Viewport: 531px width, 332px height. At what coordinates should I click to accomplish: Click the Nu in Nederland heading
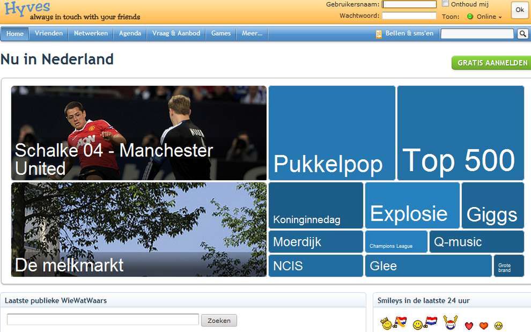(x=57, y=60)
